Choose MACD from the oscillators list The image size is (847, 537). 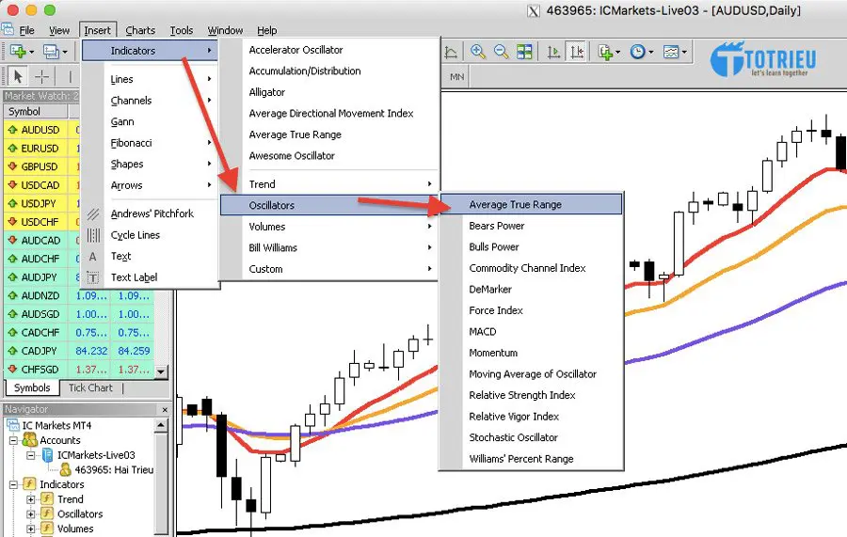(x=482, y=331)
